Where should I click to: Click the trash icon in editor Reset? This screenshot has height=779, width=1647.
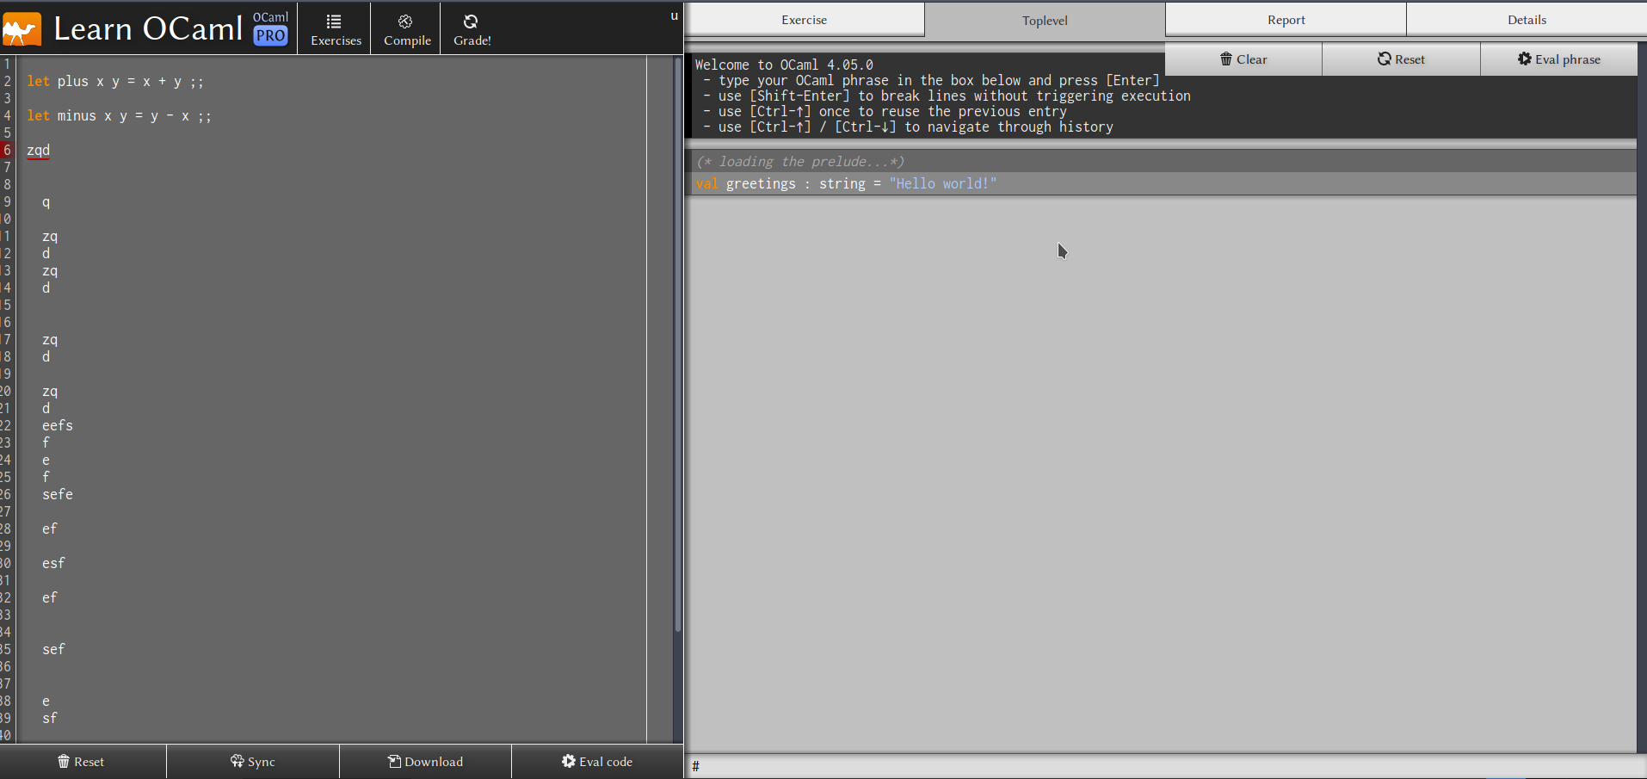click(64, 761)
